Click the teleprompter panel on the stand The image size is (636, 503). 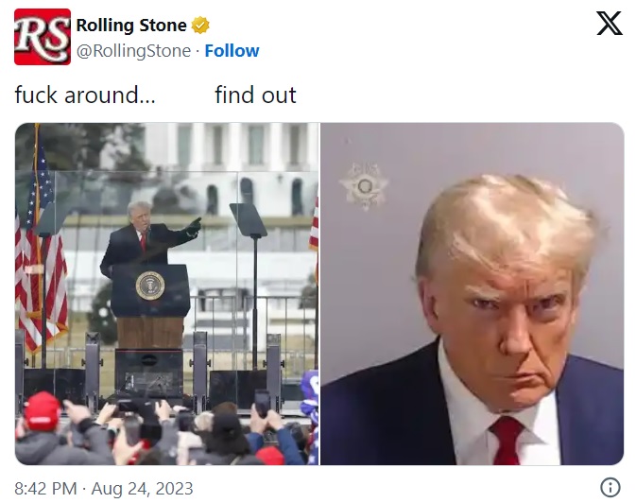click(x=249, y=220)
